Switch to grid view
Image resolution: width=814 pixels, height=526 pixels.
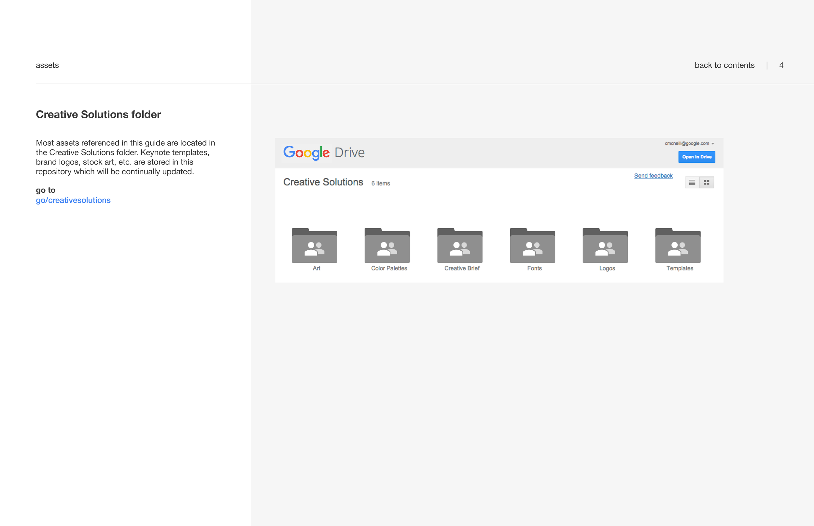click(707, 182)
